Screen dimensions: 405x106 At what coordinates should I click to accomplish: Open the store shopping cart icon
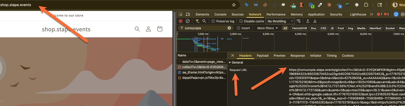pos(160,29)
